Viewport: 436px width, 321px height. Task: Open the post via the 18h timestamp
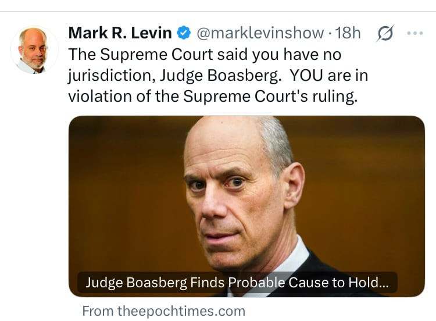click(x=348, y=33)
